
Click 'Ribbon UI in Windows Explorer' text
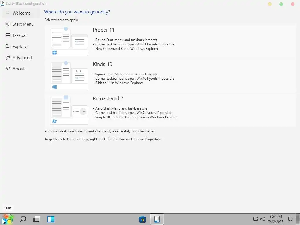point(119,83)
